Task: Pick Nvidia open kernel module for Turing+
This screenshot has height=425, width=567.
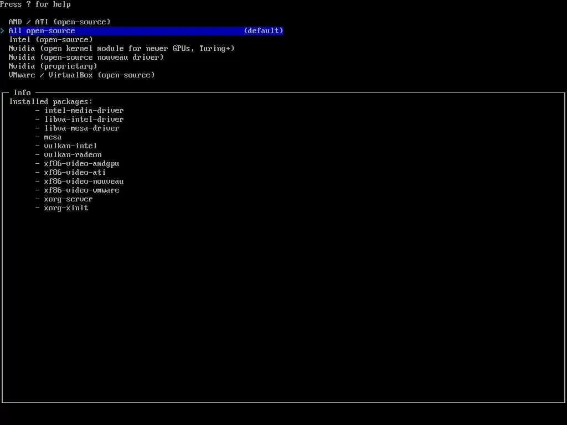Action: (x=121, y=49)
